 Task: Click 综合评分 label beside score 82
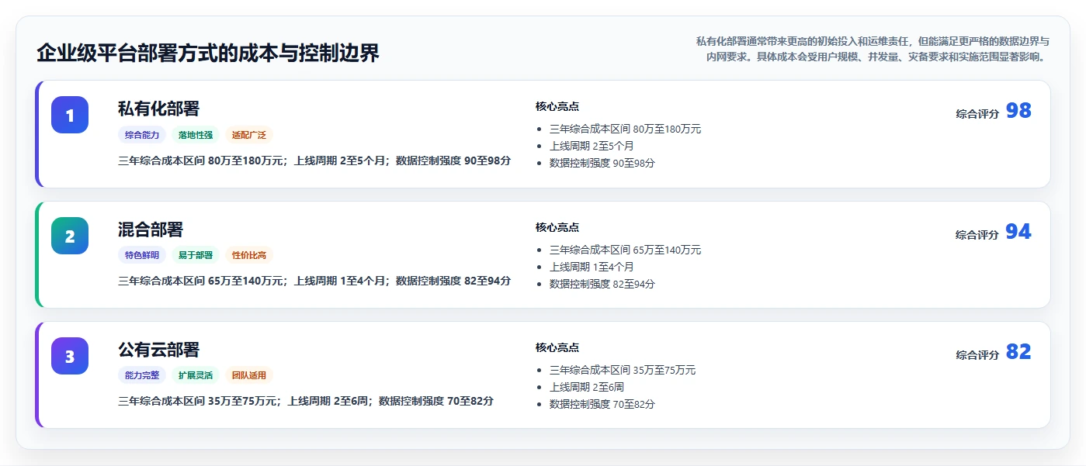pos(977,355)
